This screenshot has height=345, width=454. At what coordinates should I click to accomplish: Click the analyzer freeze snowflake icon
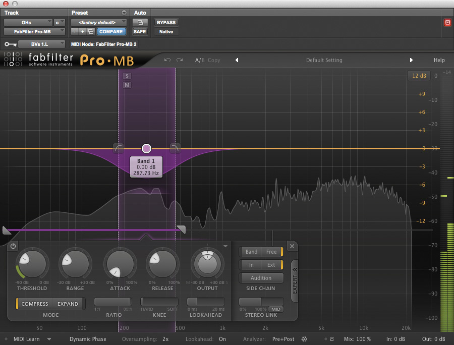click(304, 339)
